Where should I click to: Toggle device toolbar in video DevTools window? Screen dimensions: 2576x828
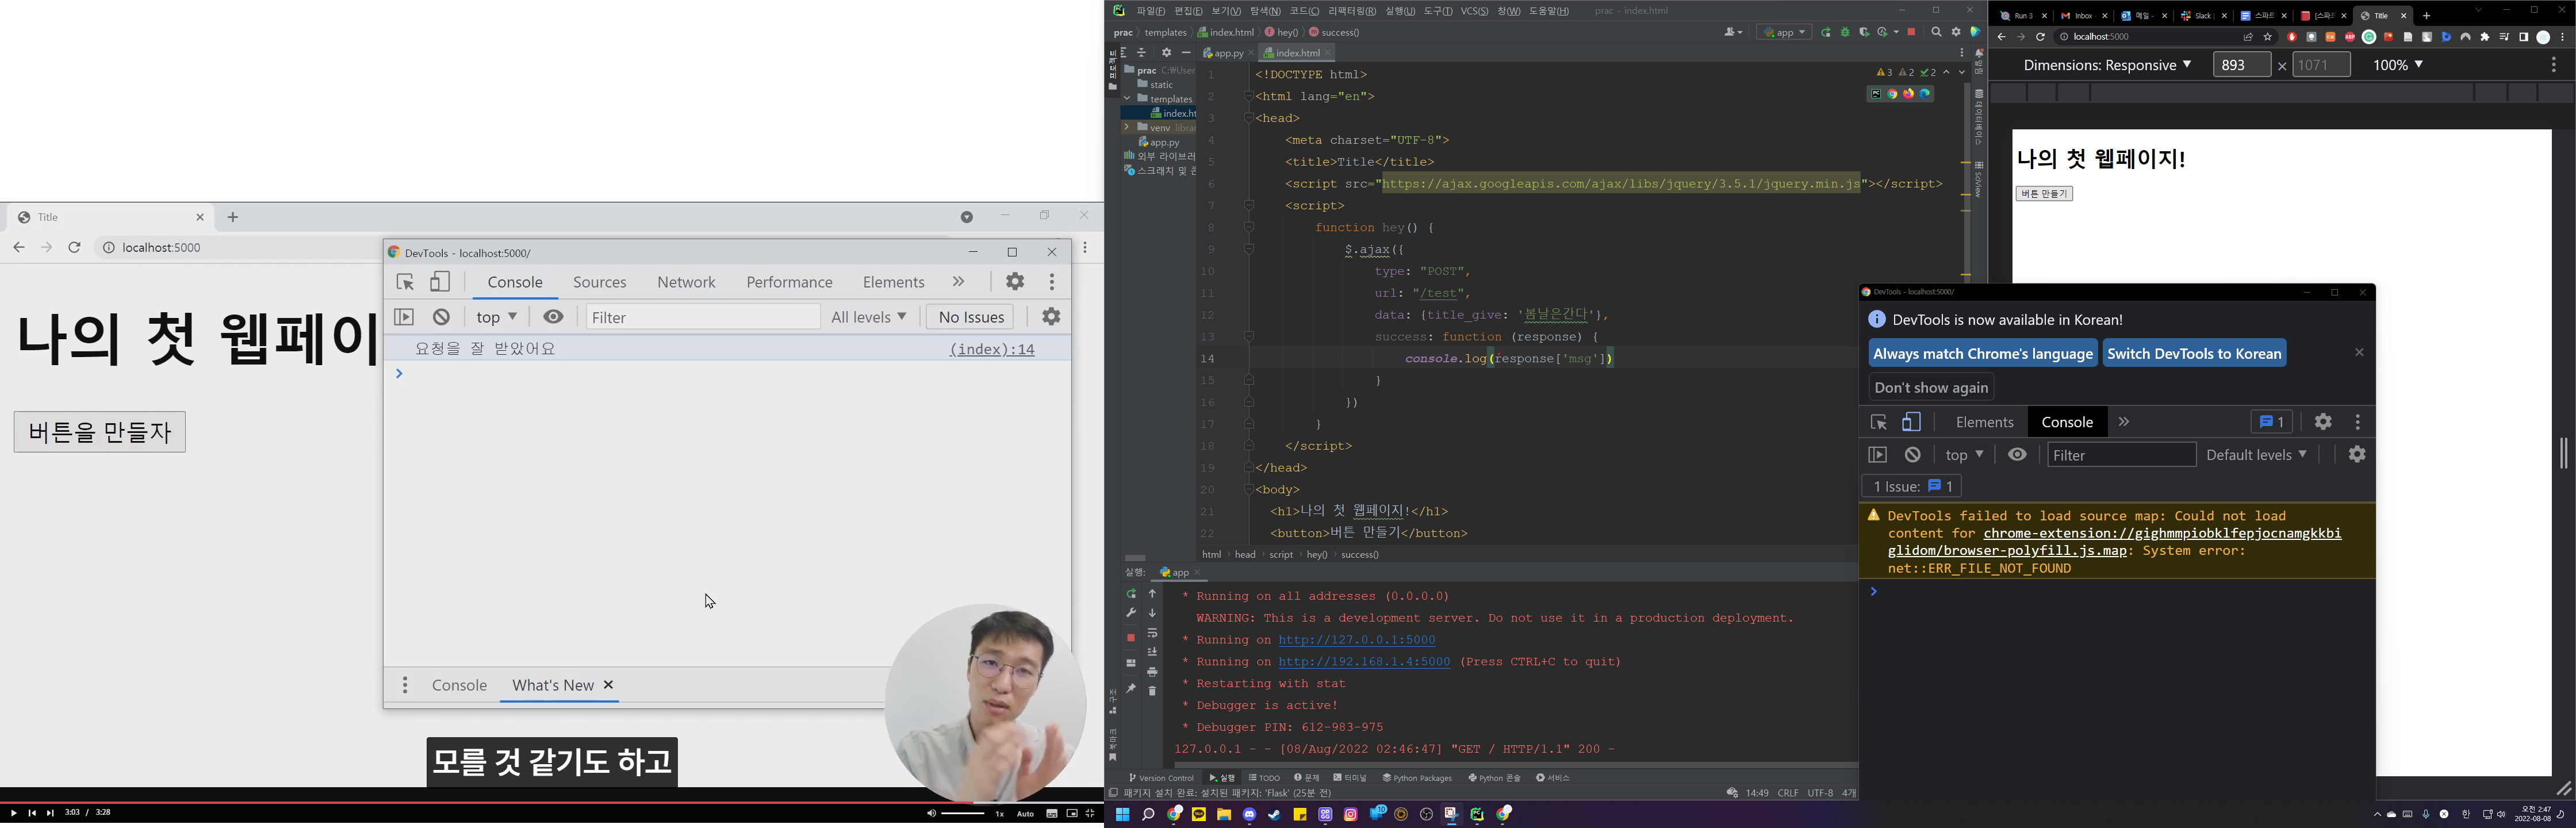point(440,282)
